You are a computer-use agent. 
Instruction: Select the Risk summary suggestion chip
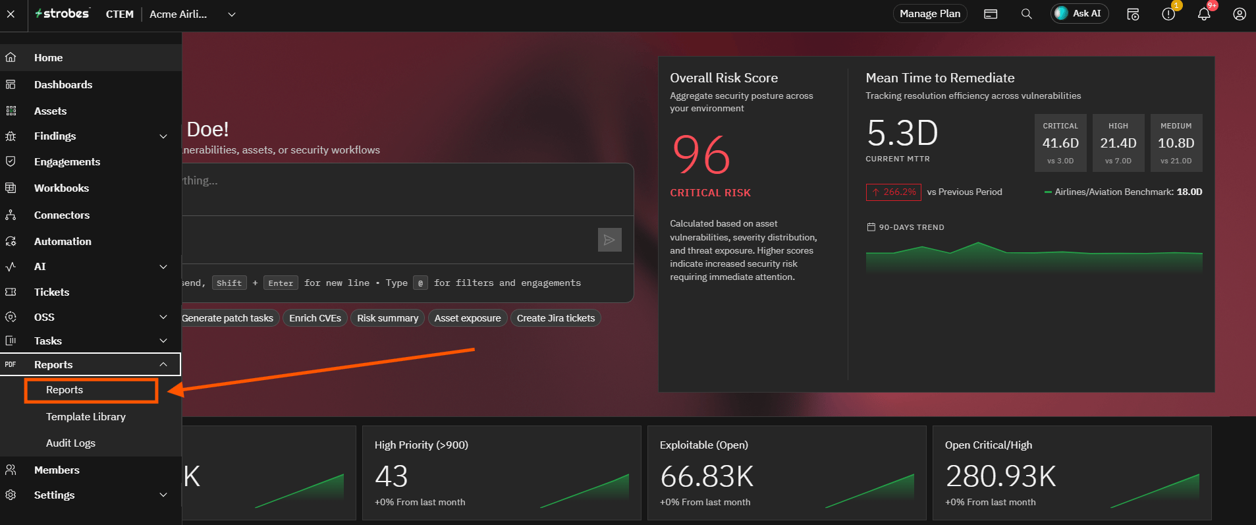[388, 318]
